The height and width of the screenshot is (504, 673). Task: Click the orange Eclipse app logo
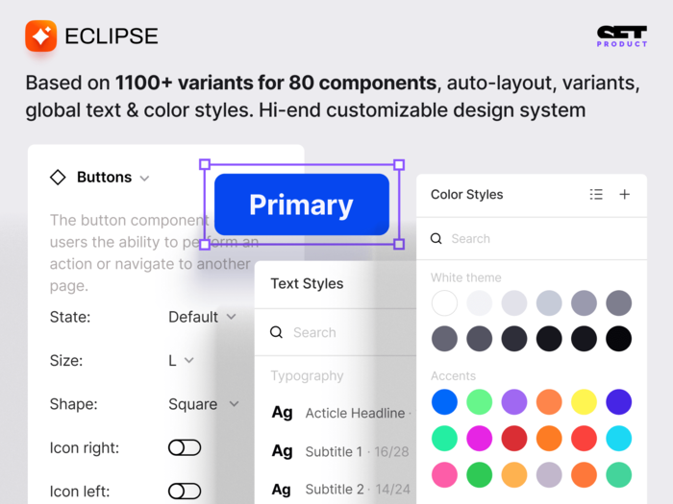[x=40, y=36]
